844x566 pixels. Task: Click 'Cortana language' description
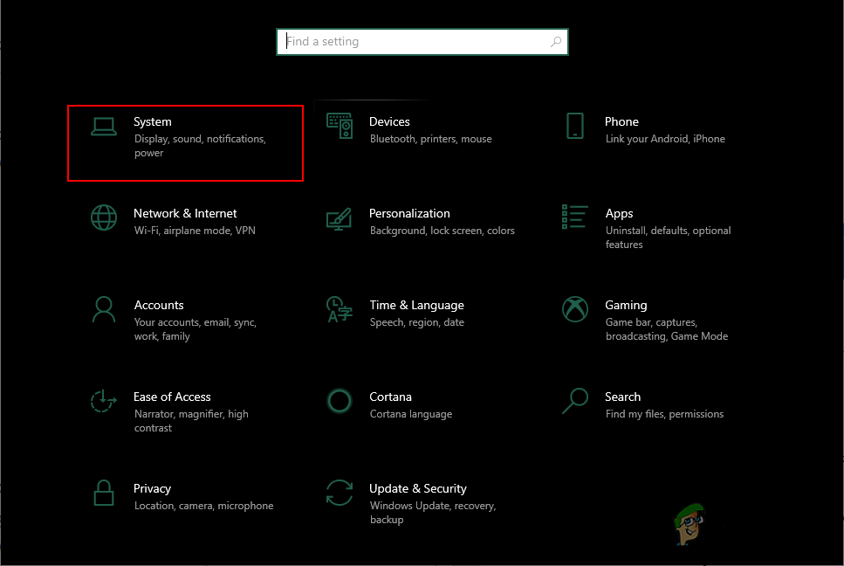[411, 414]
